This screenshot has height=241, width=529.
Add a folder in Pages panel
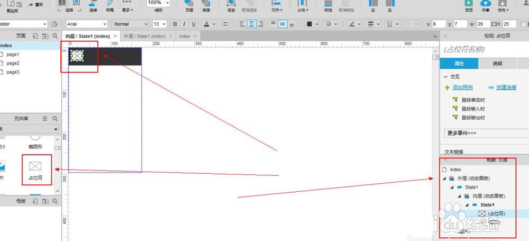pos(45,35)
